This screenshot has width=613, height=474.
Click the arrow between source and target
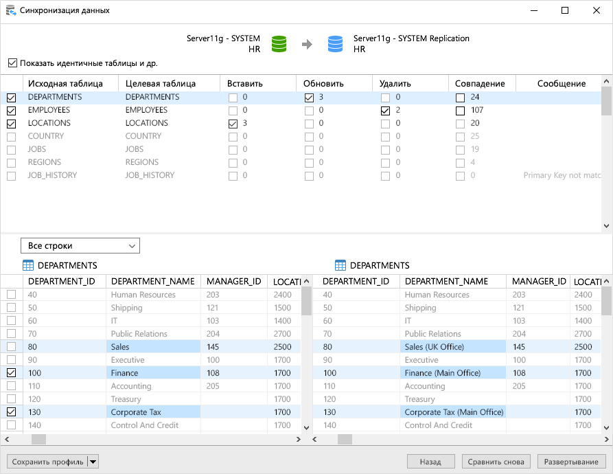tap(307, 45)
